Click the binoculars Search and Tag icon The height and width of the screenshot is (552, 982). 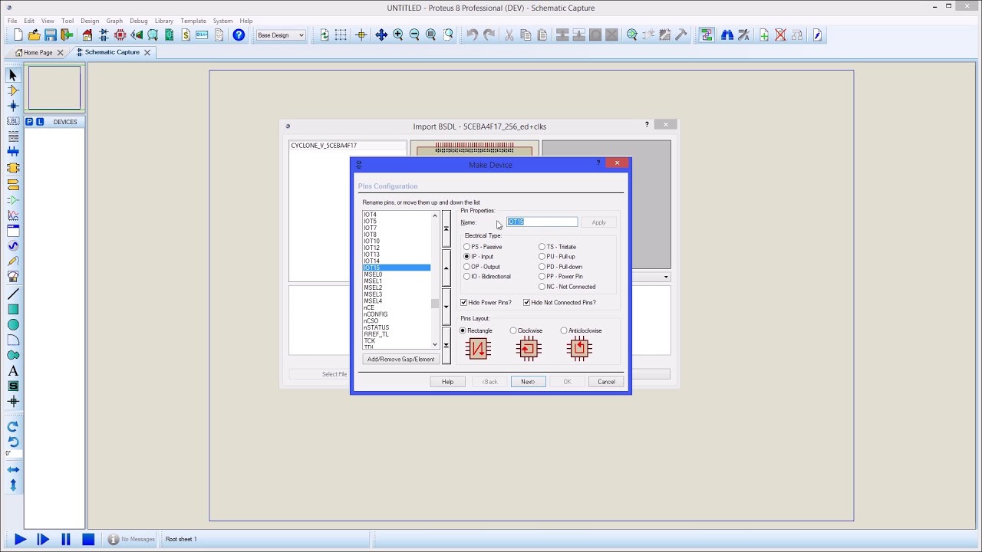point(727,35)
